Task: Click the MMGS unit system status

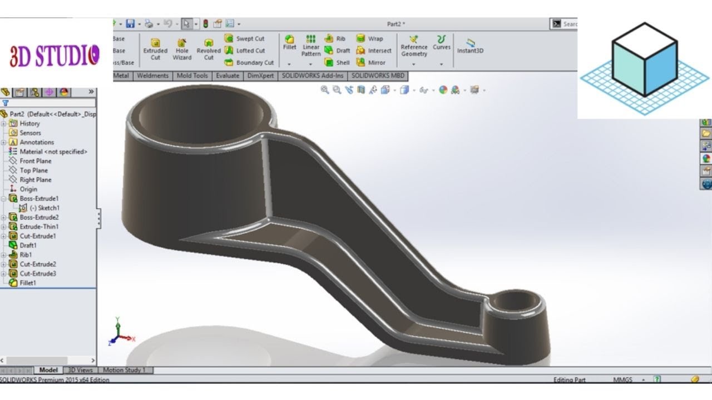Action: (622, 380)
